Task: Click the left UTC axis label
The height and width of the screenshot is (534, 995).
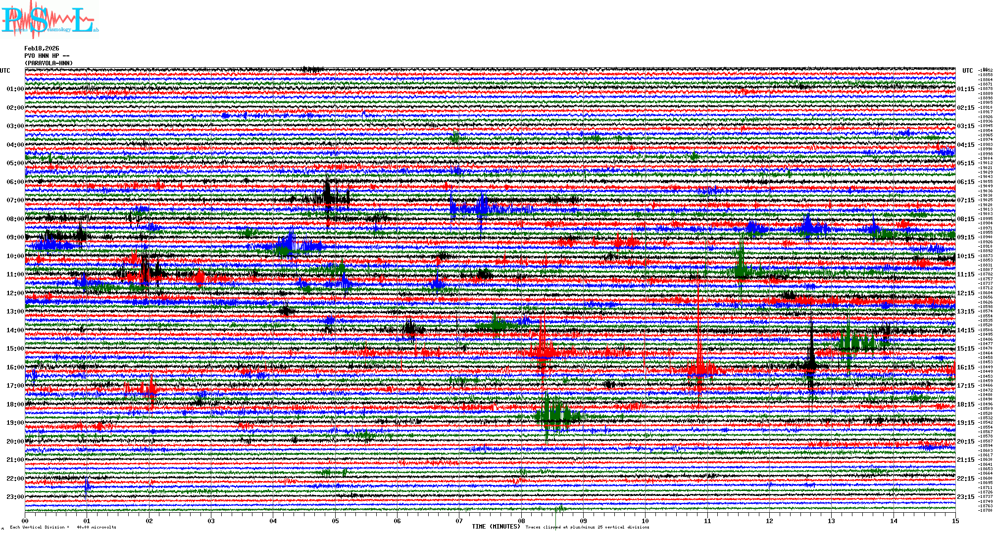Action: coord(5,71)
